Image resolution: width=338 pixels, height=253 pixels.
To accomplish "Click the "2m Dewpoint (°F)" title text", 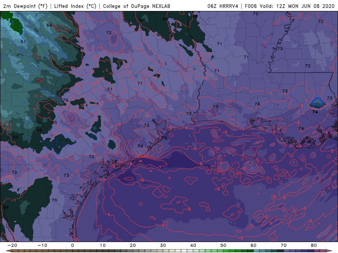I will [x=25, y=6].
